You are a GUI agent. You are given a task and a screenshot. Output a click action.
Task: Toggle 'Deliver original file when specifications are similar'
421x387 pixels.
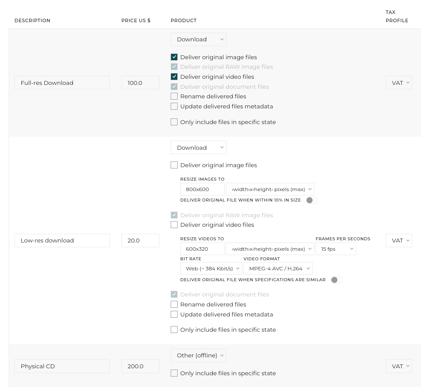click(336, 280)
